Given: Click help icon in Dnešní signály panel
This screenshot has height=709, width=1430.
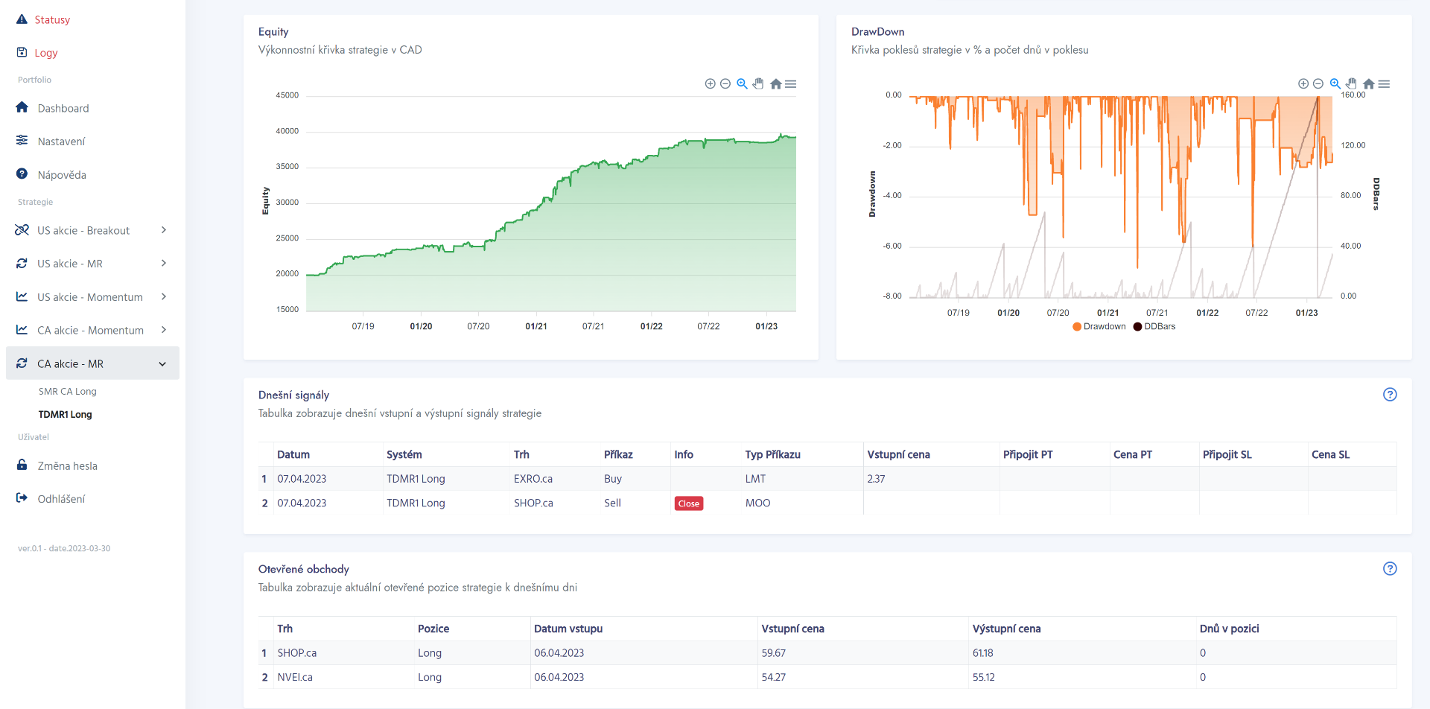Looking at the screenshot, I should tap(1389, 395).
